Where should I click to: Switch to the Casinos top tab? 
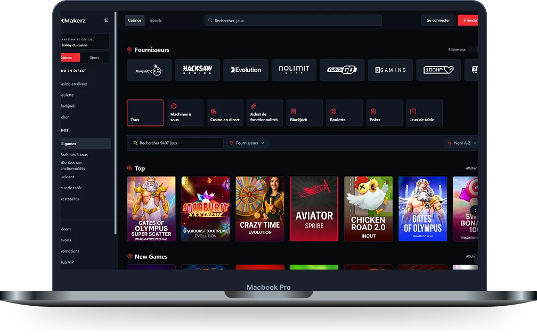coord(135,21)
